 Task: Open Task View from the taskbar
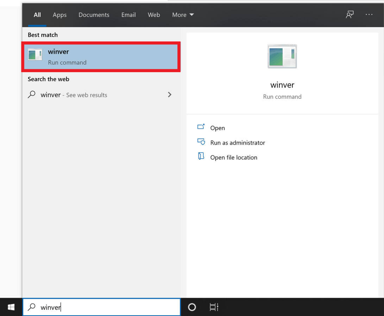(x=214, y=307)
